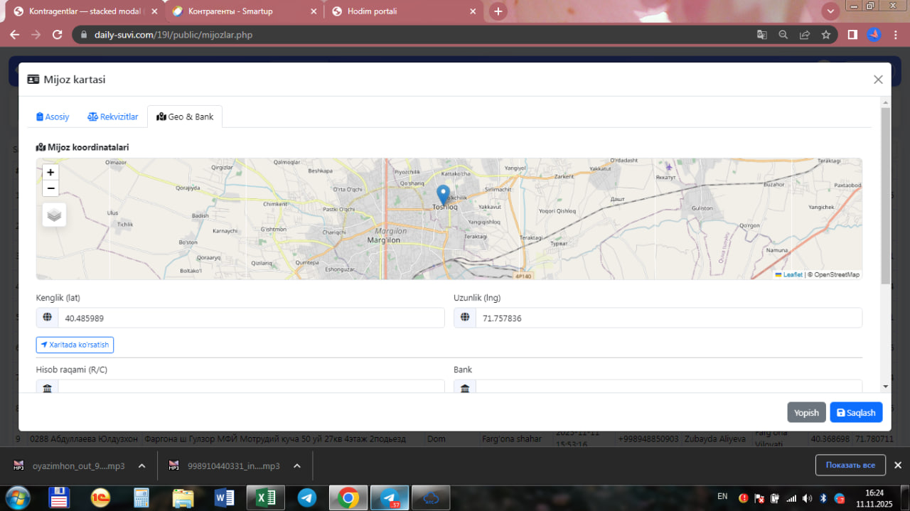The image size is (910, 511).
Task: Zoom out on the map
Action: pyautogui.click(x=50, y=188)
